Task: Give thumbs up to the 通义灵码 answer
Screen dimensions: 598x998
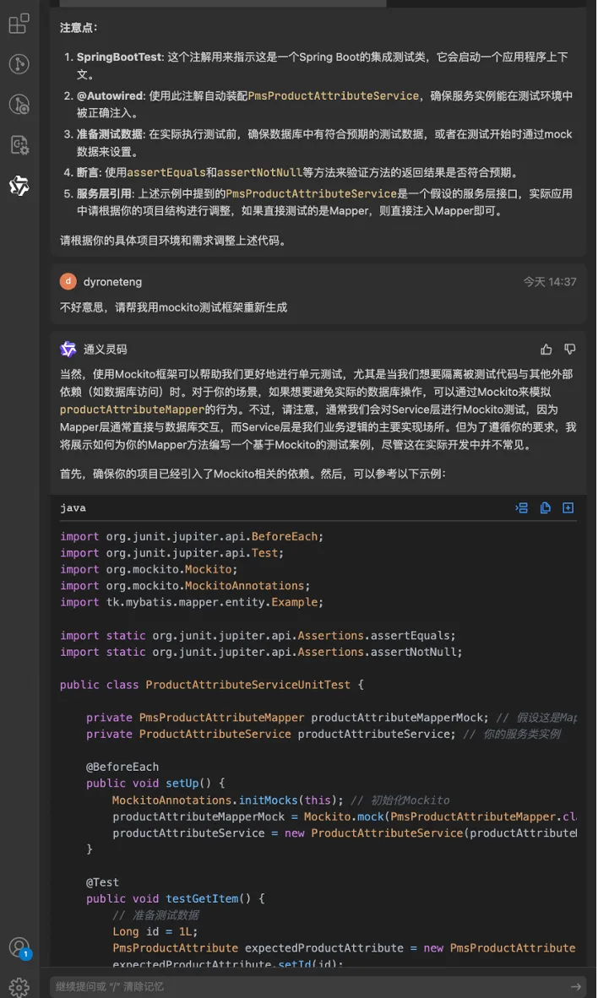Action: 546,350
